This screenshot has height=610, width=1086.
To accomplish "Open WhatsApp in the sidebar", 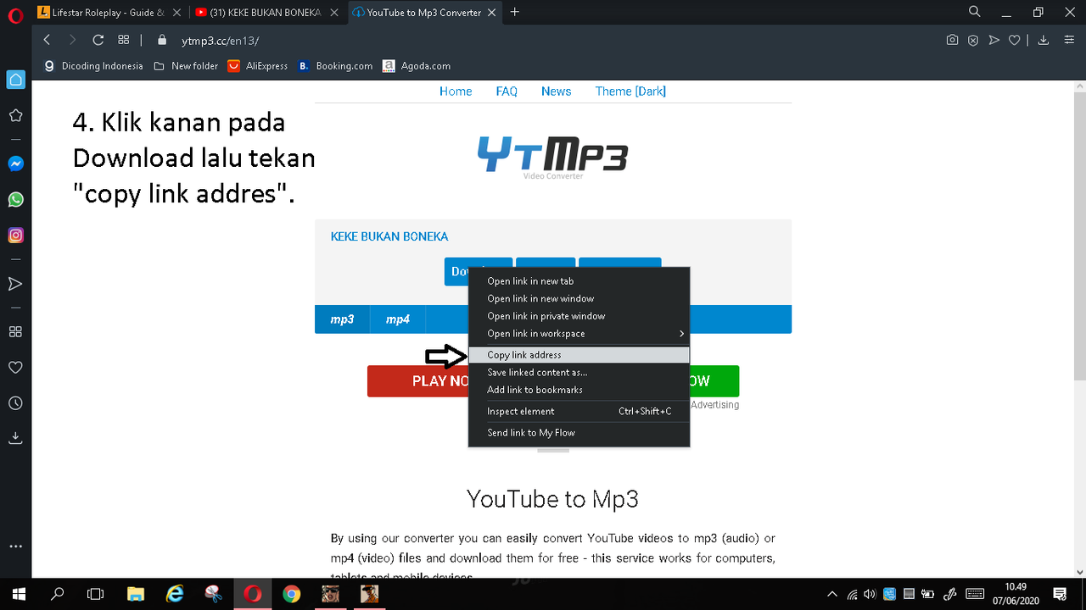I will pos(15,199).
